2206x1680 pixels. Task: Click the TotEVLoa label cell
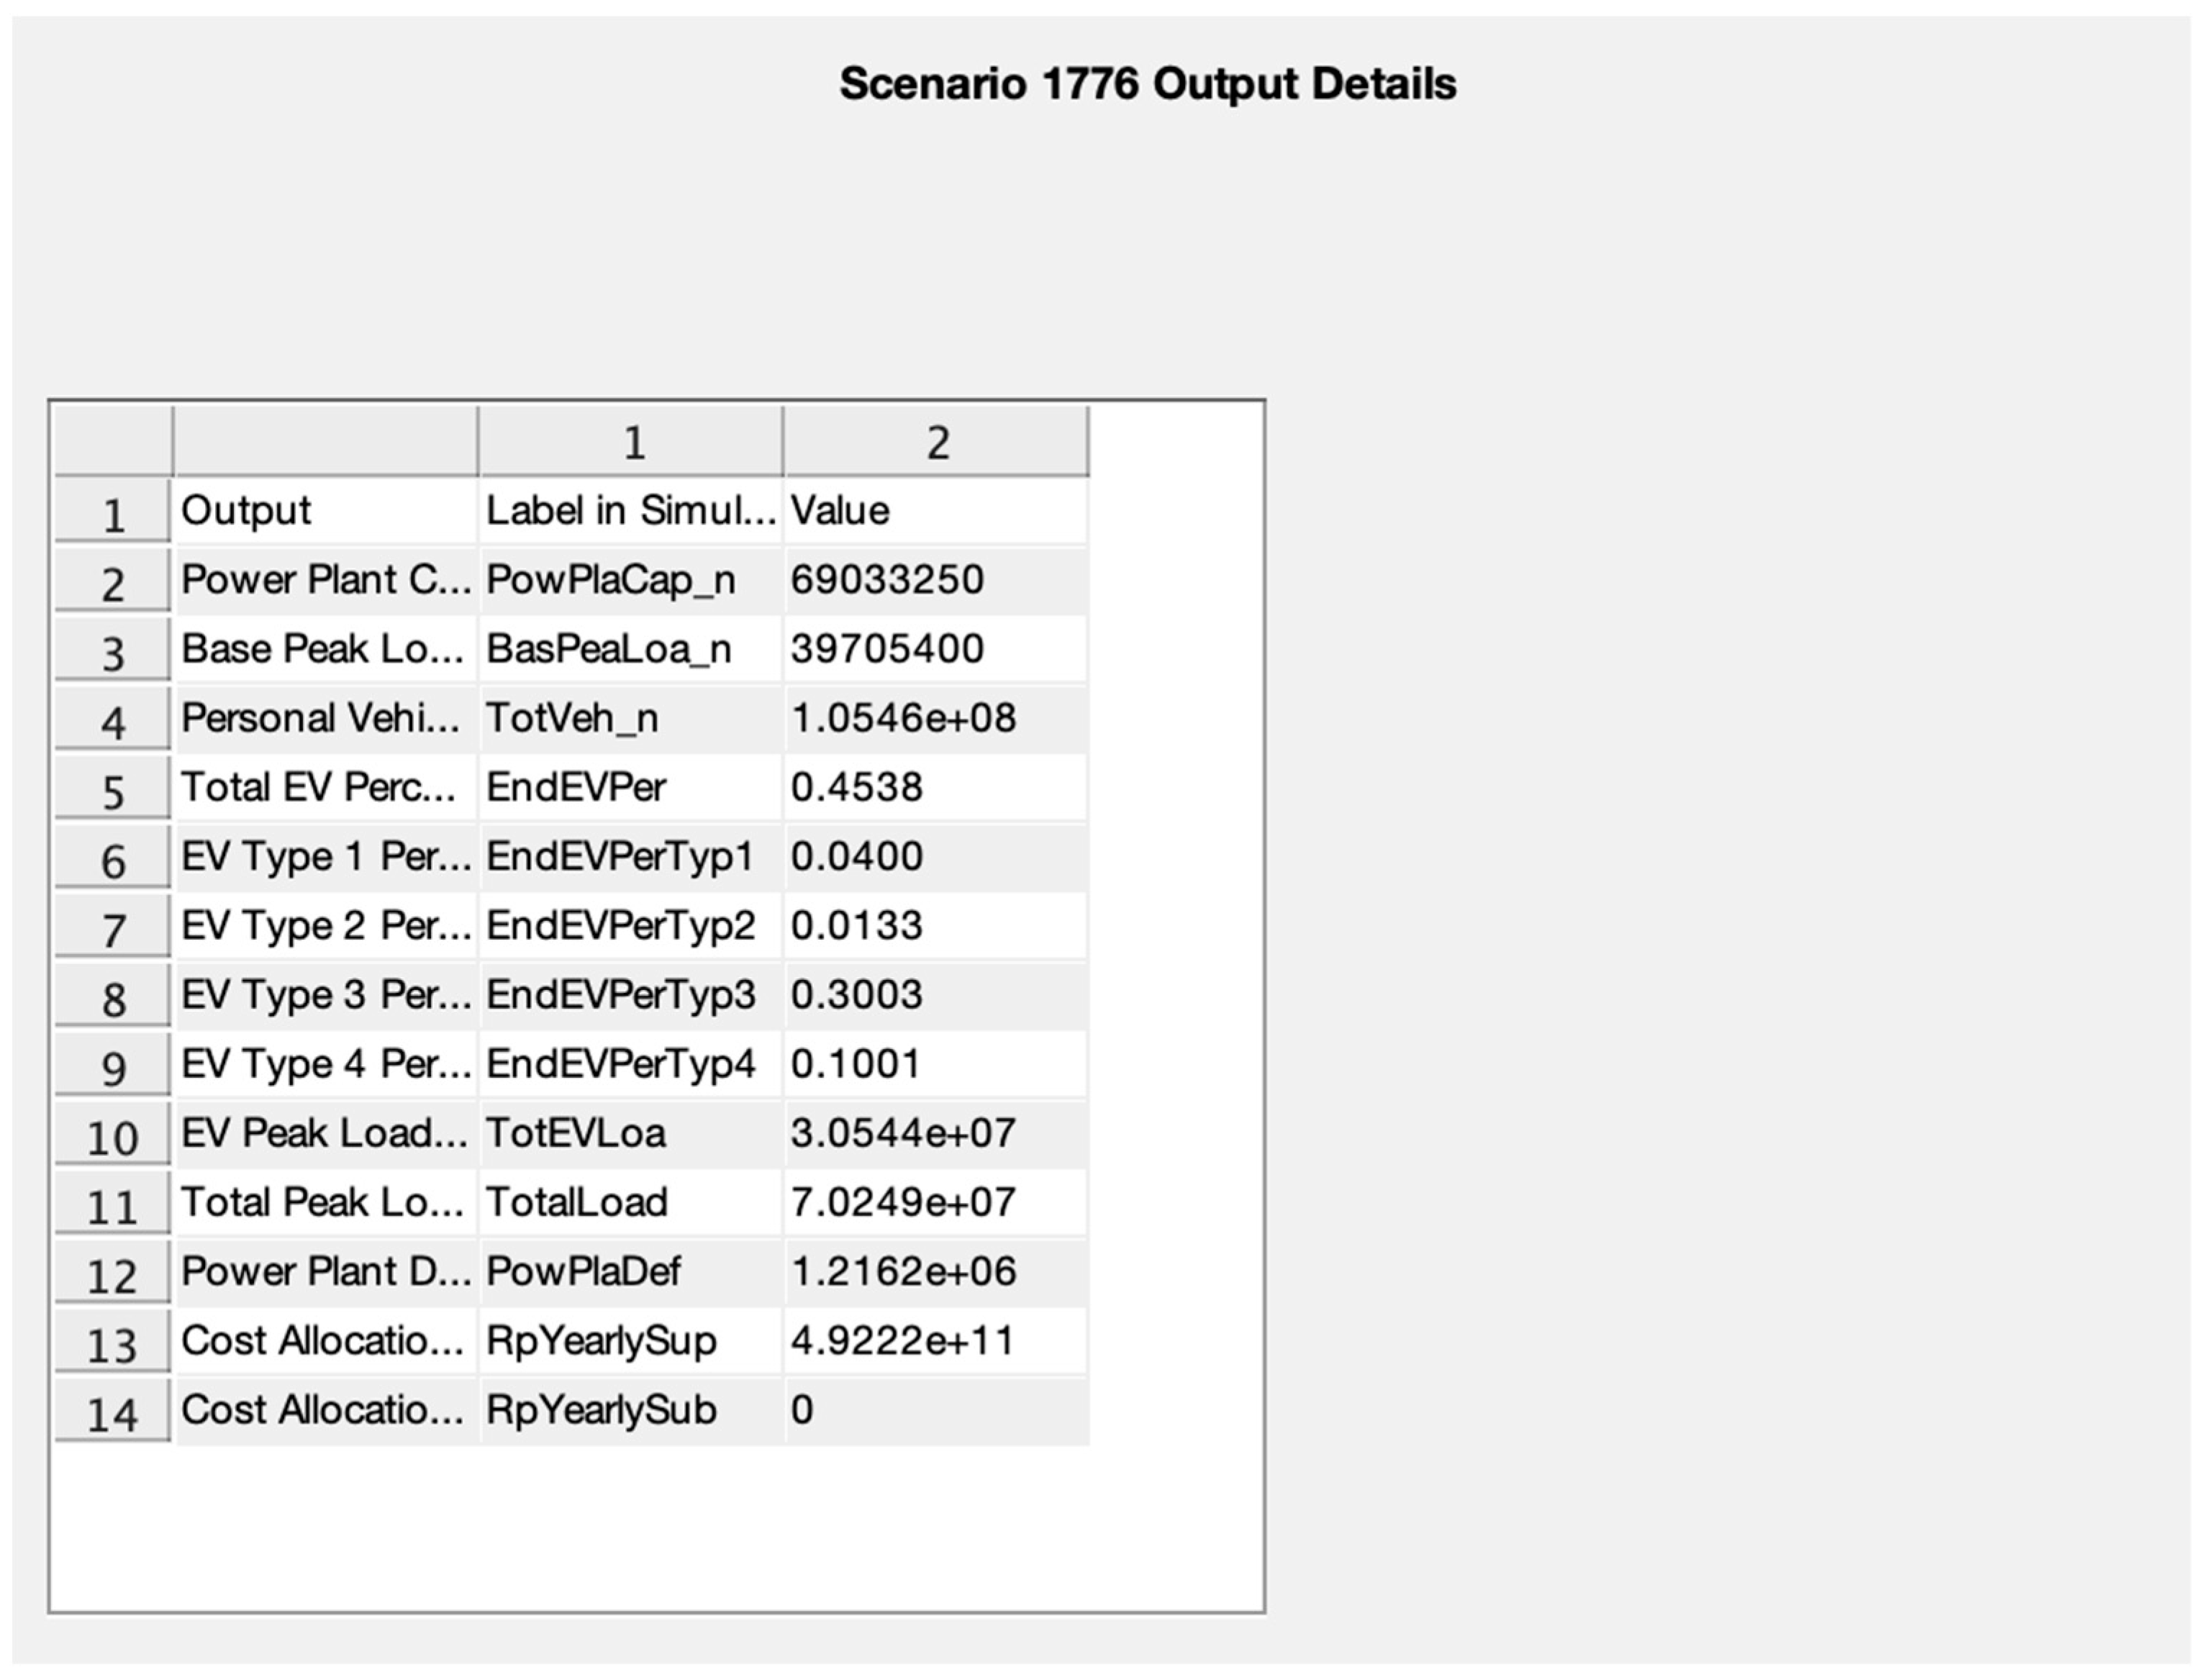coord(630,1133)
